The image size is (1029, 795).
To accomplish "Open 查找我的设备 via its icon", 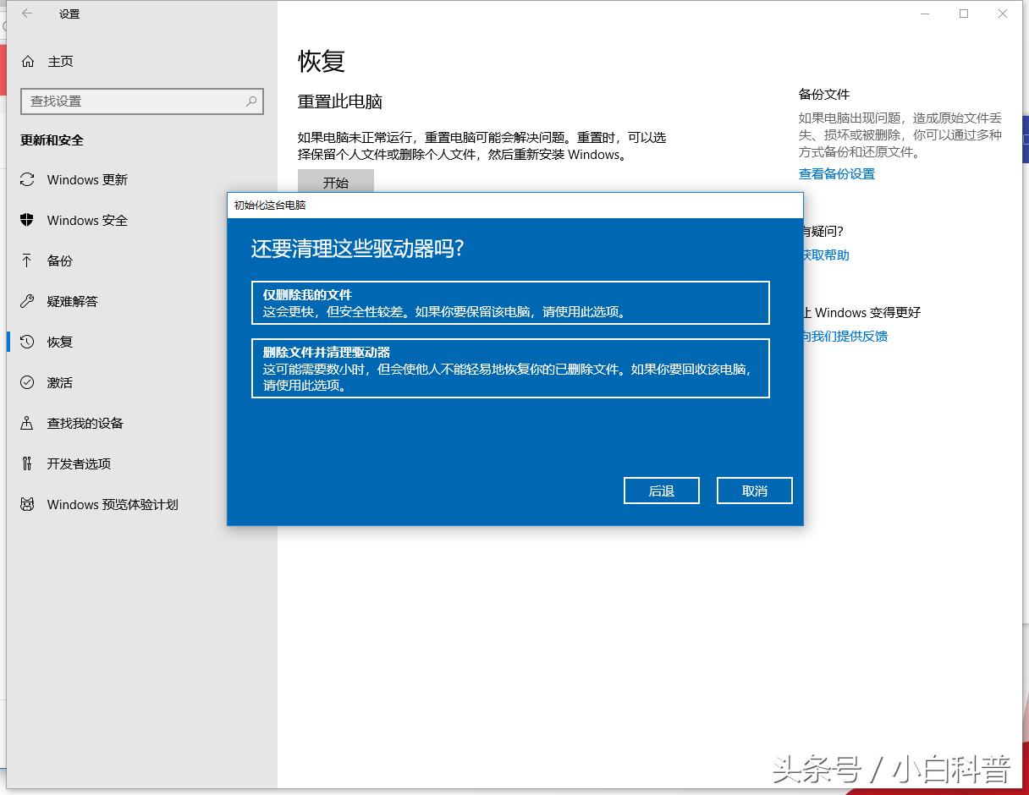I will tap(29, 424).
